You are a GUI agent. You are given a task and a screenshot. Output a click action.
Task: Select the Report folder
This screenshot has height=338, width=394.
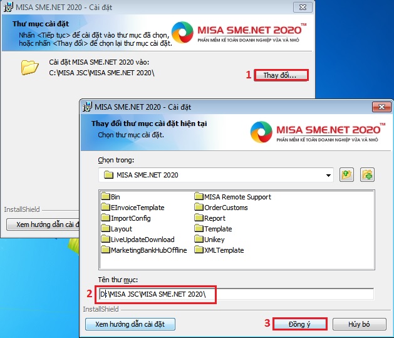pyautogui.click(x=210, y=218)
